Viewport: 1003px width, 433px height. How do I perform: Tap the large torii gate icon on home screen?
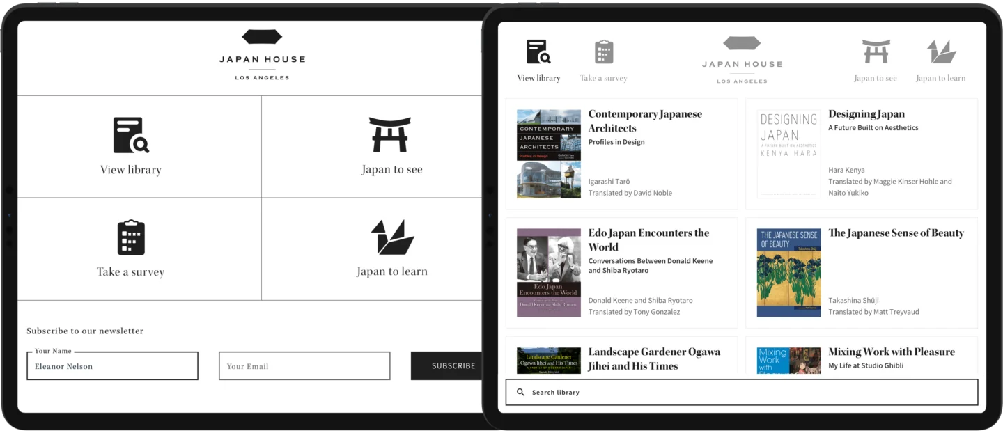point(390,135)
